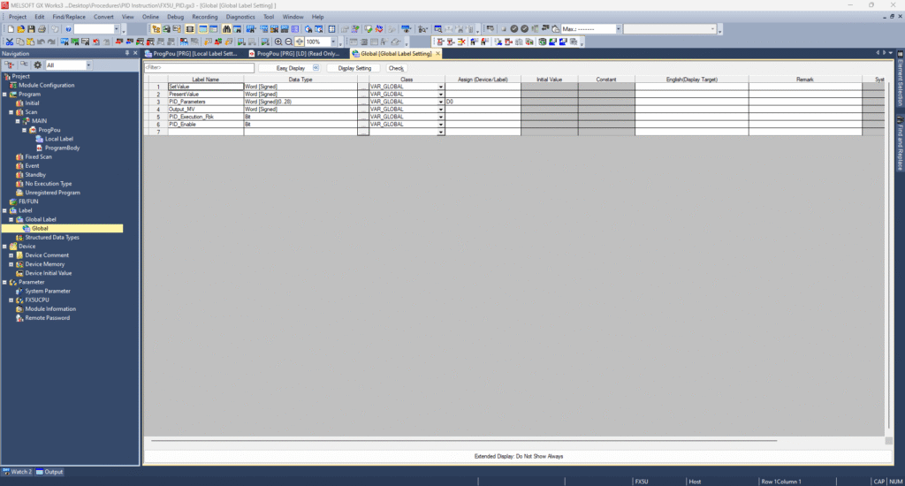Image resolution: width=905 pixels, height=486 pixels.
Task: Save the project with the floppy disk icon
Action: (31, 29)
